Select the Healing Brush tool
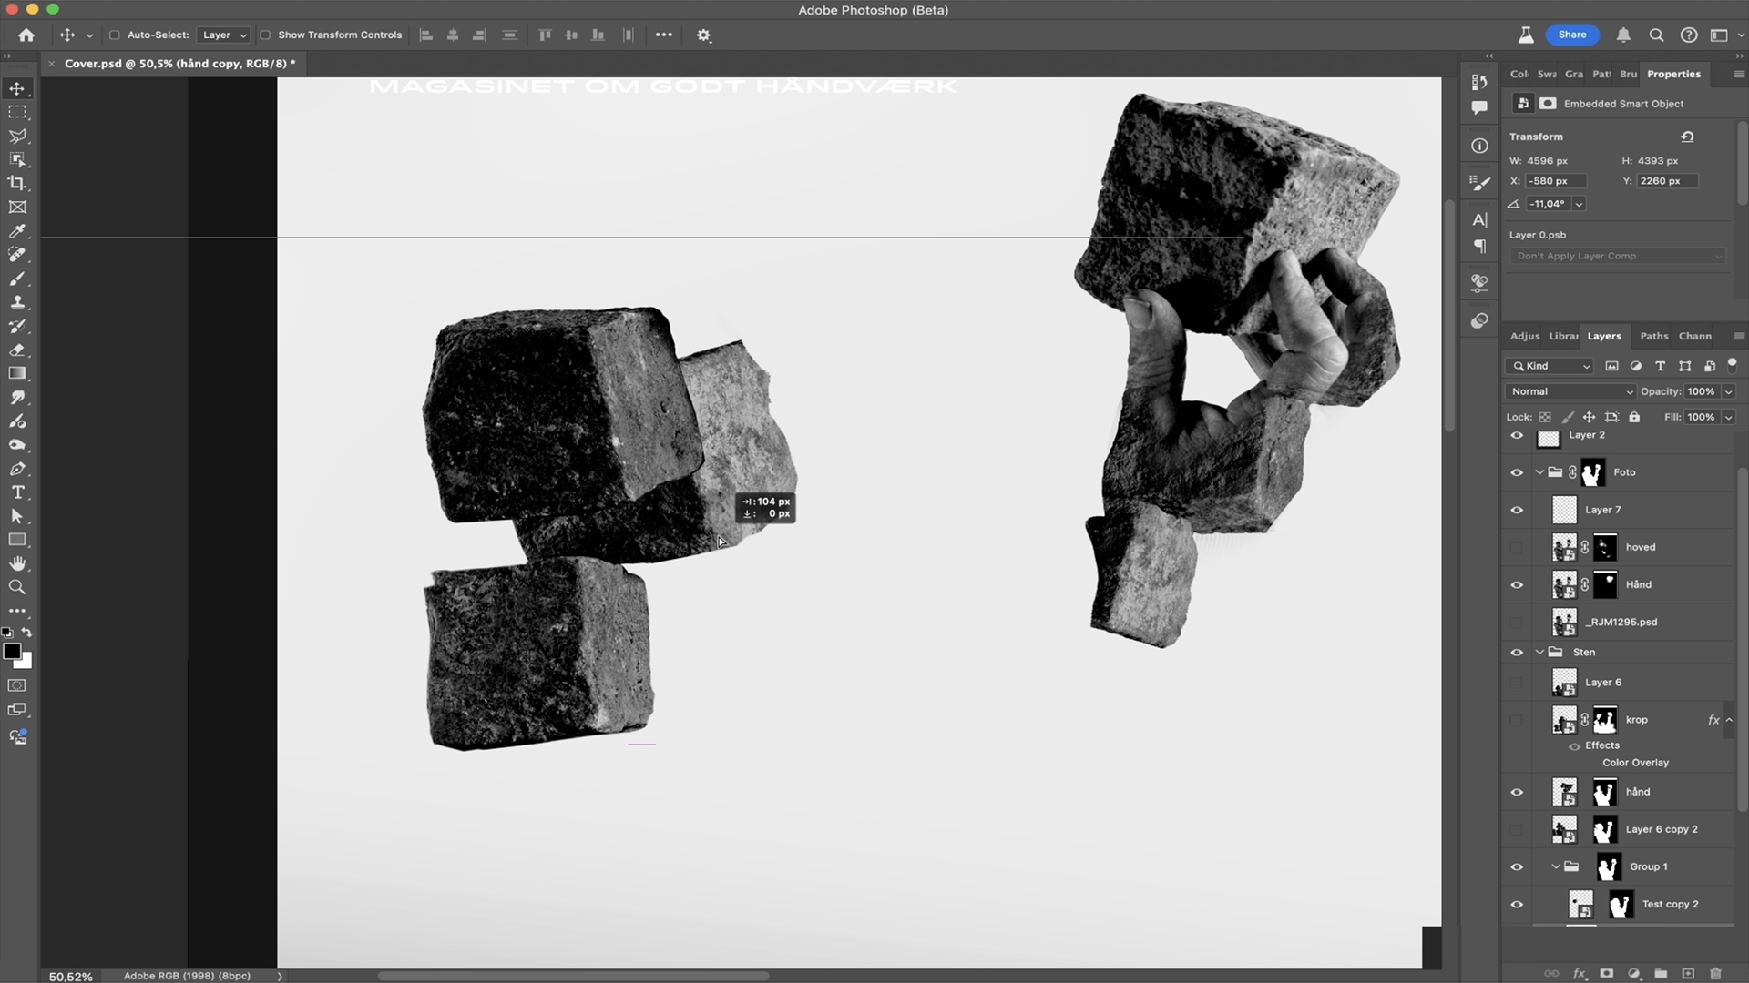Image resolution: width=1749 pixels, height=983 pixels. 17,255
